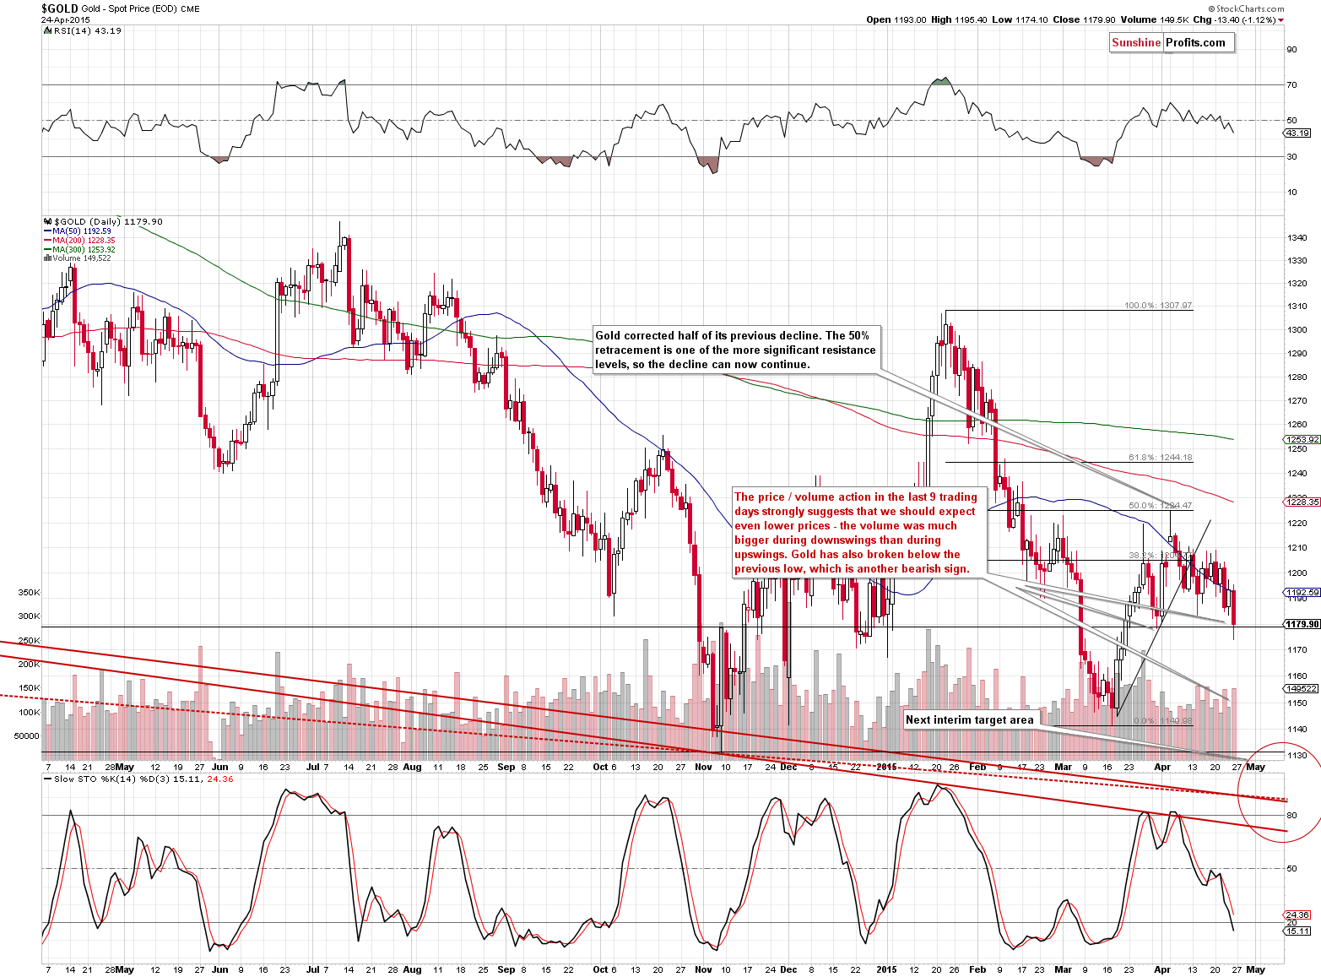This screenshot has width=1321, height=977.
Task: Click the 70 level on RSI axis
Action: [1291, 84]
